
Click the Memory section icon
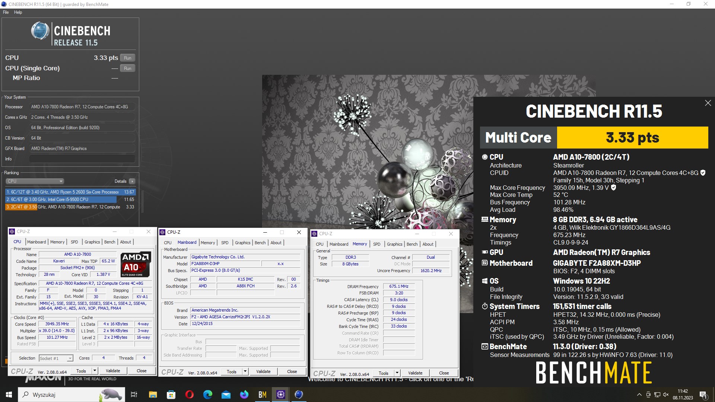click(484, 220)
